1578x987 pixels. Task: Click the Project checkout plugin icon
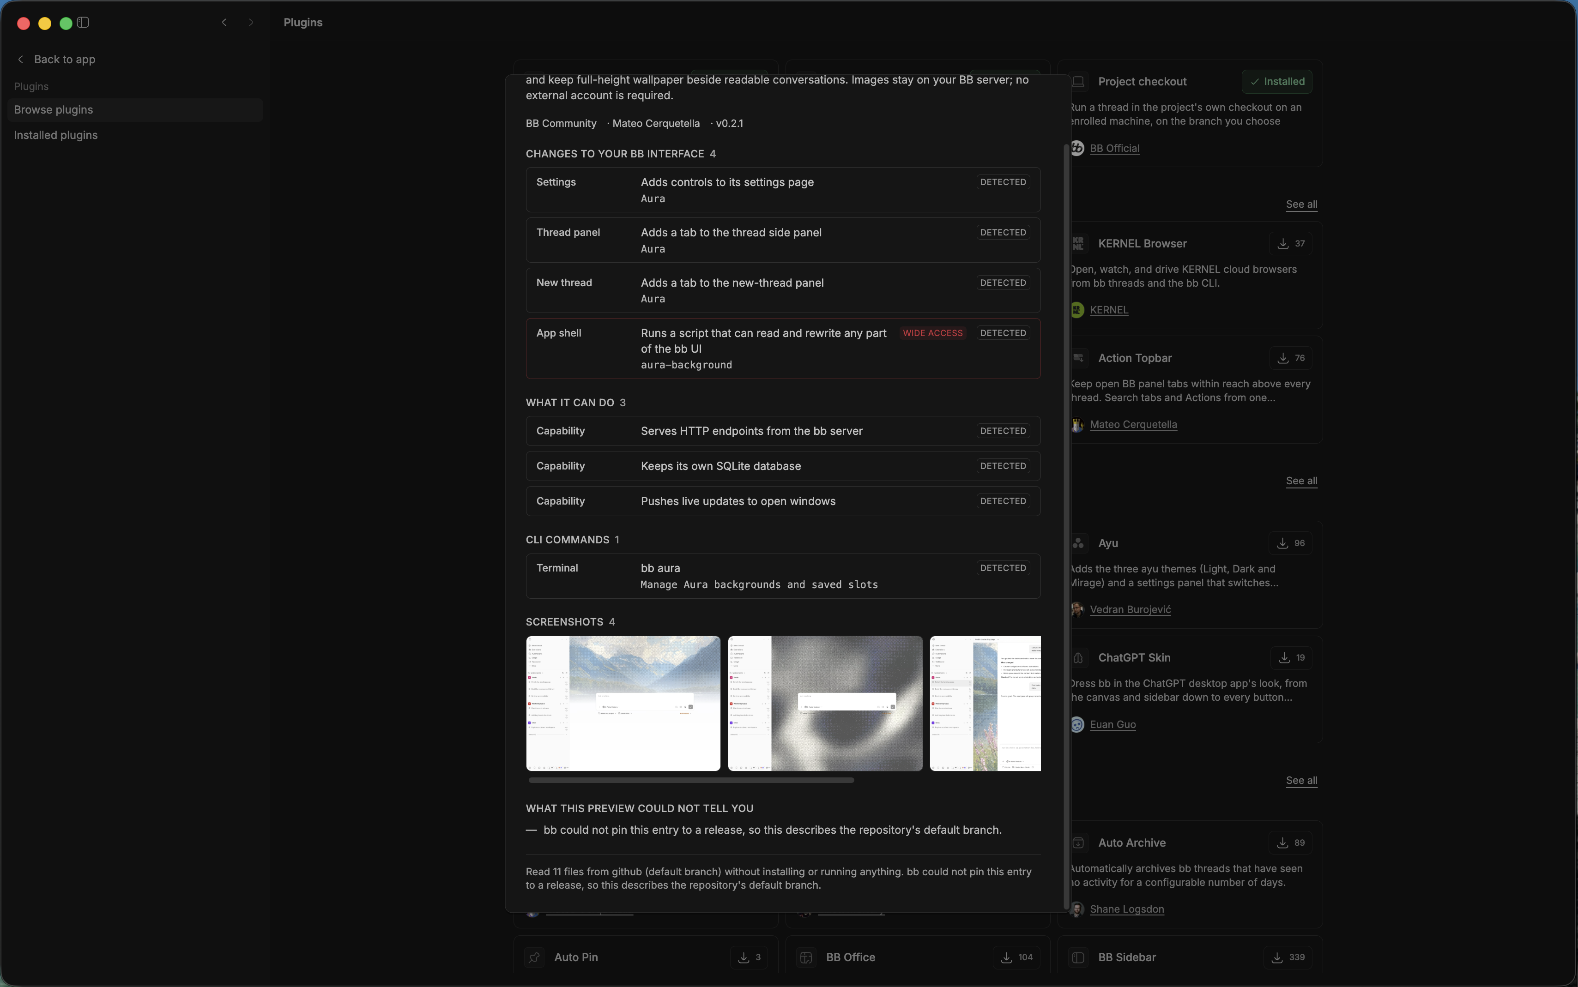point(1078,82)
